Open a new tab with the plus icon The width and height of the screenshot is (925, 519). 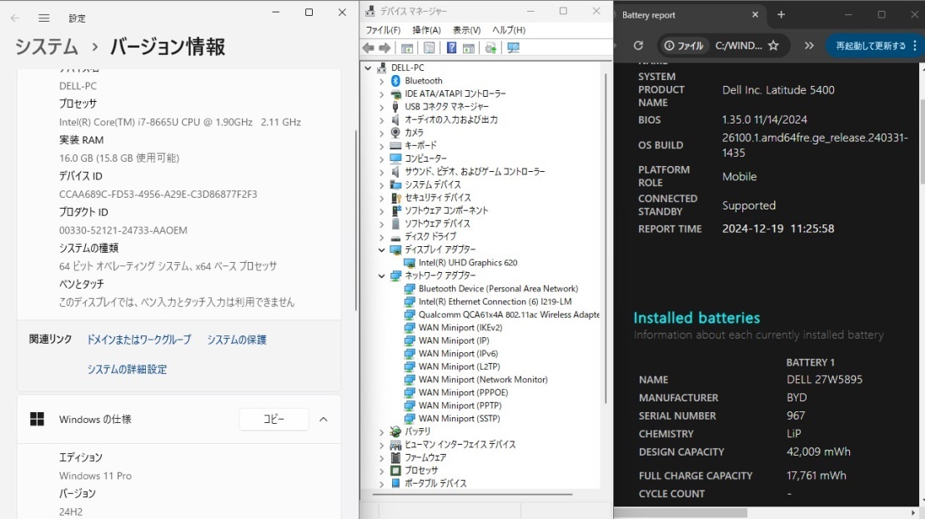point(781,14)
